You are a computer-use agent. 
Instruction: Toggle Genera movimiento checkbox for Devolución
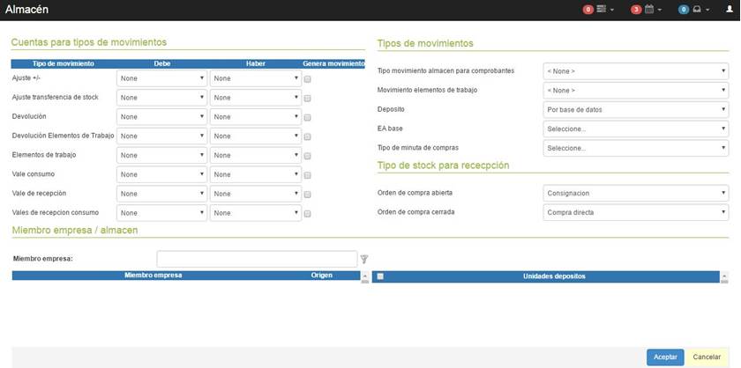pyautogui.click(x=307, y=118)
